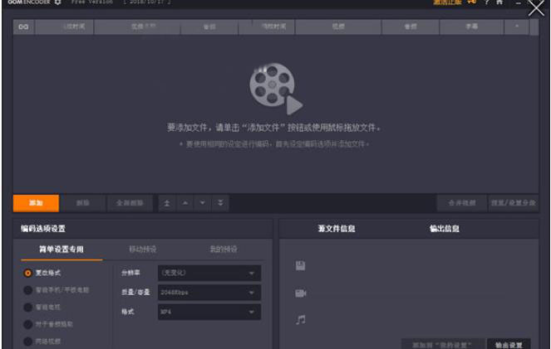
Task: Click the orange 添加 add file button
Action: pos(36,203)
